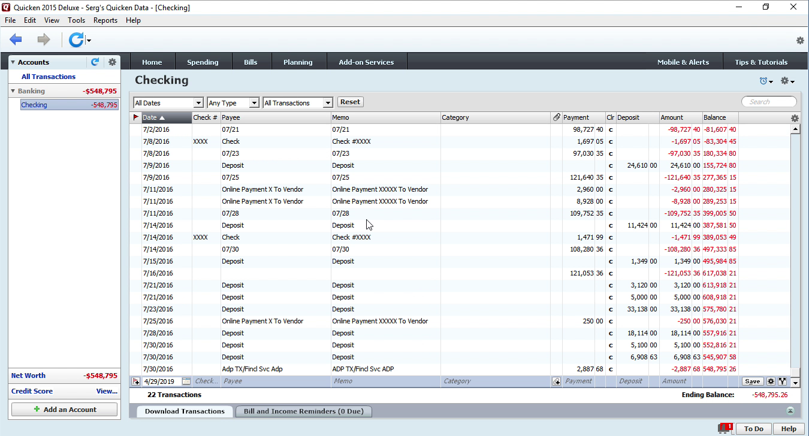Open the All Transactions filter dropdown
This screenshot has height=436, width=809.
click(x=297, y=103)
